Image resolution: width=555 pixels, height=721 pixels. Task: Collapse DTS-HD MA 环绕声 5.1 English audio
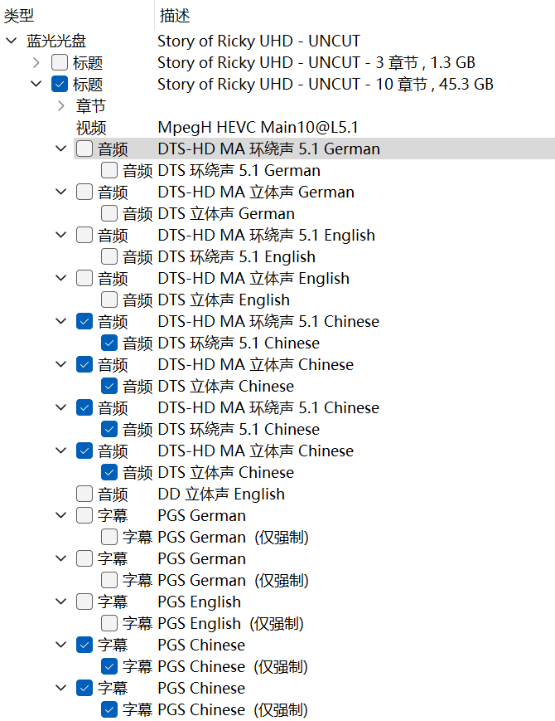(x=61, y=235)
